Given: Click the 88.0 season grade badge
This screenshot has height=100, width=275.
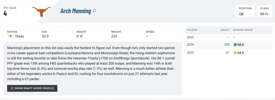Looking at the screenshot, I should click(x=239, y=45).
